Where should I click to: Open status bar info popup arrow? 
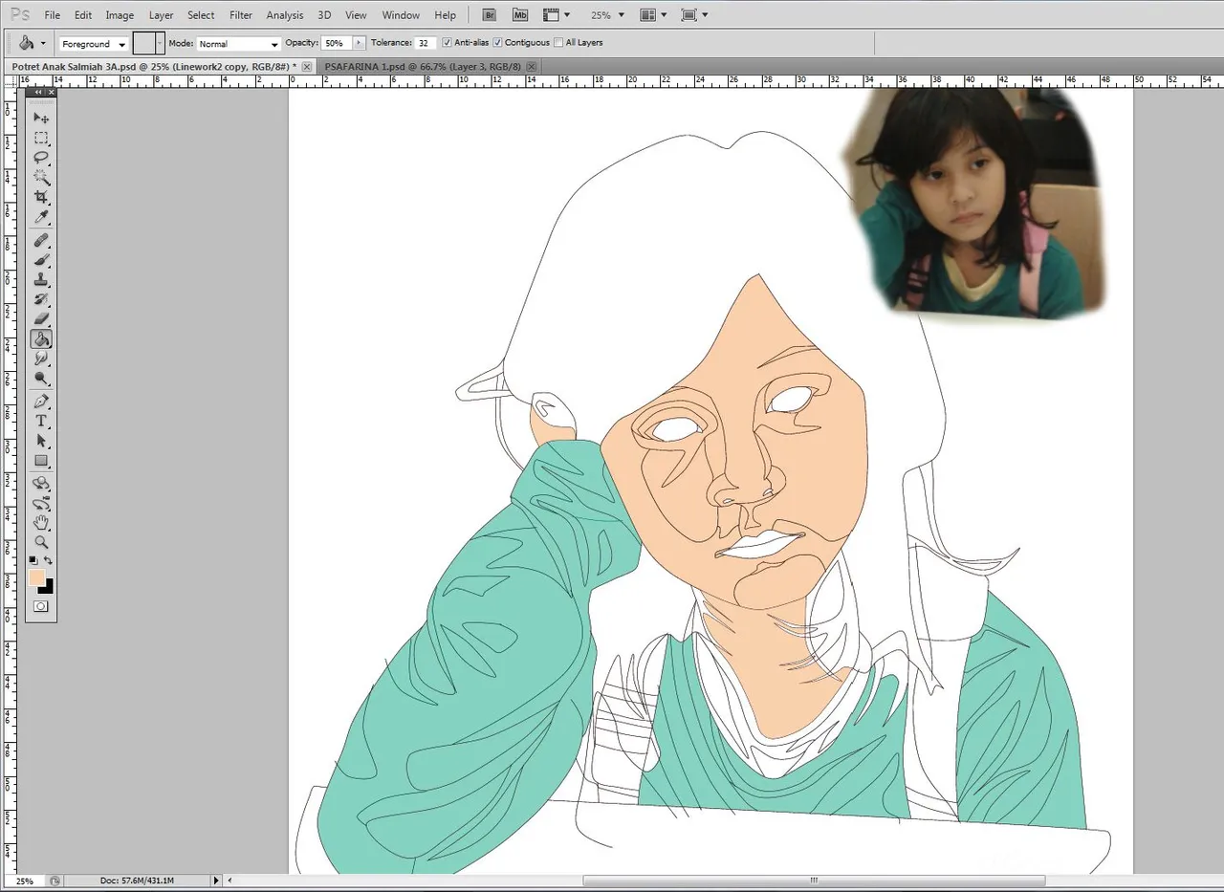pos(216,881)
